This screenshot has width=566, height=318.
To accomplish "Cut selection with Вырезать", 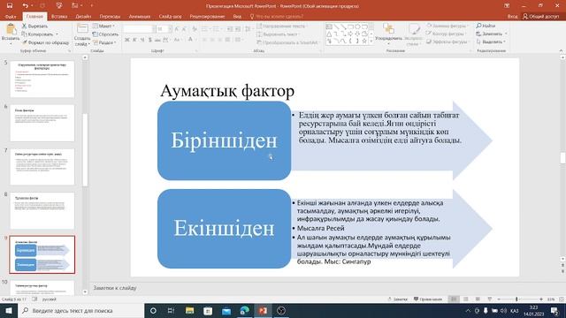I will [34, 26].
